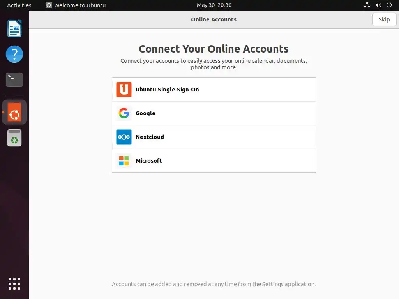This screenshot has height=299, width=399.
Task: Show Applications grid button
Action: [x=14, y=284]
